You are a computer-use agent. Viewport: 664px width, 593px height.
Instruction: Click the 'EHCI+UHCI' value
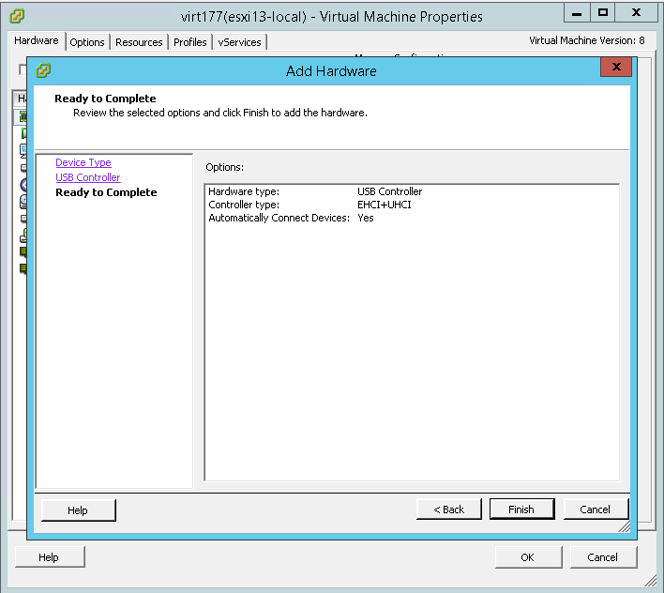(385, 205)
